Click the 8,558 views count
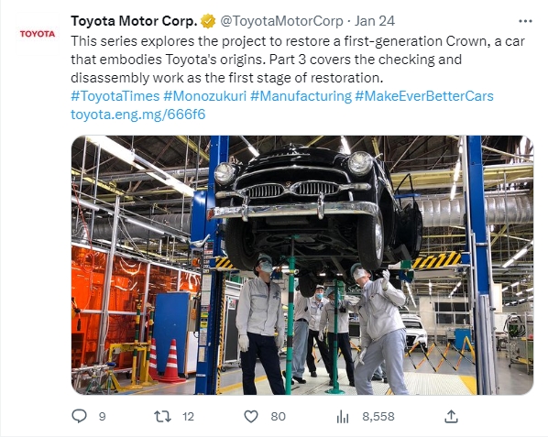The height and width of the screenshot is (437, 548). (x=378, y=417)
